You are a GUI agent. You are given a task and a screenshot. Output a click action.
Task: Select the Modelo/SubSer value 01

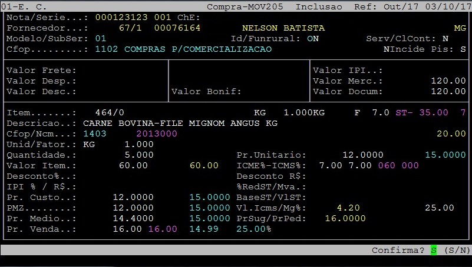tap(101, 39)
